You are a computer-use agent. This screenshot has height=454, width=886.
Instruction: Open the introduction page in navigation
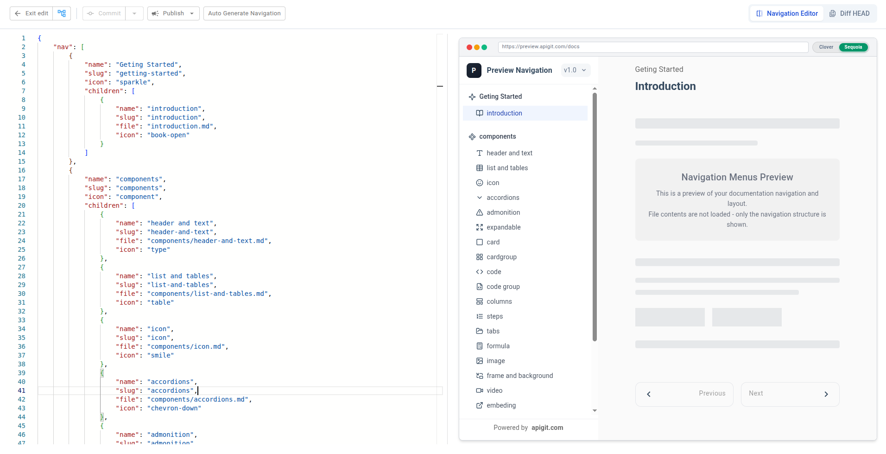point(525,113)
